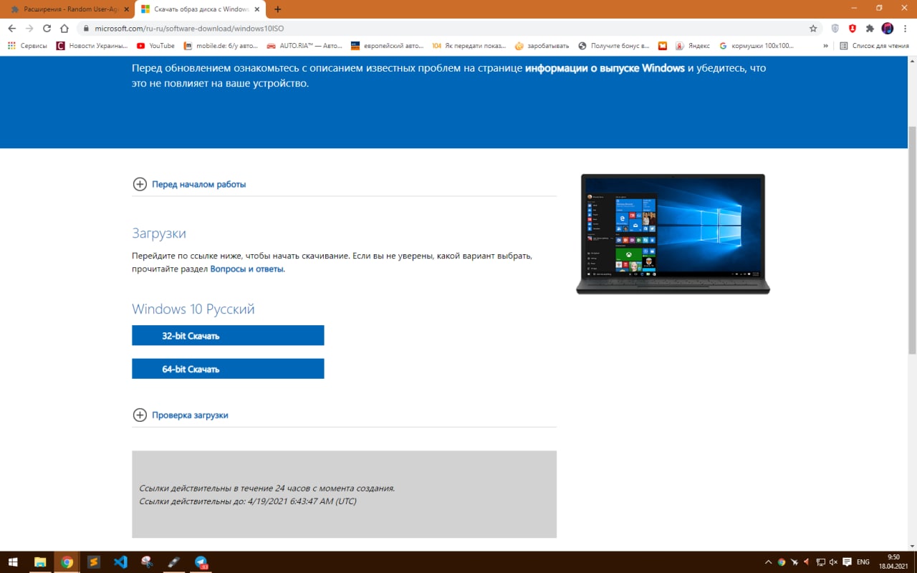The width and height of the screenshot is (917, 573).
Task: Switch to Chrome in the taskbar
Action: pyautogui.click(x=67, y=562)
